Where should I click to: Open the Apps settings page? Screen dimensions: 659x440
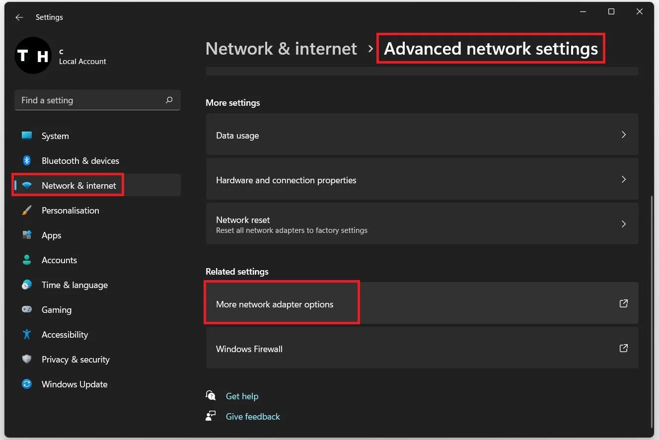97,235
